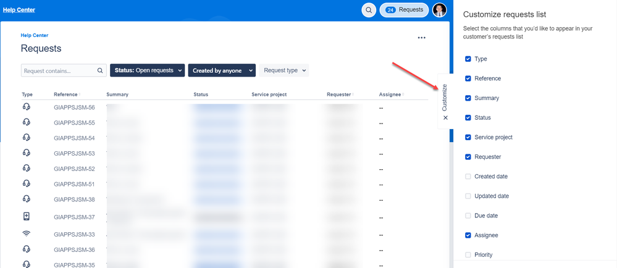Screen dimensions: 617x268
Task: Uncheck the Service project column checkbox
Action: point(468,137)
